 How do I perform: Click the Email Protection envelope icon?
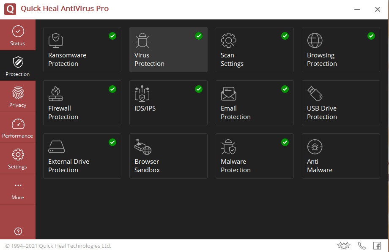pos(228,94)
